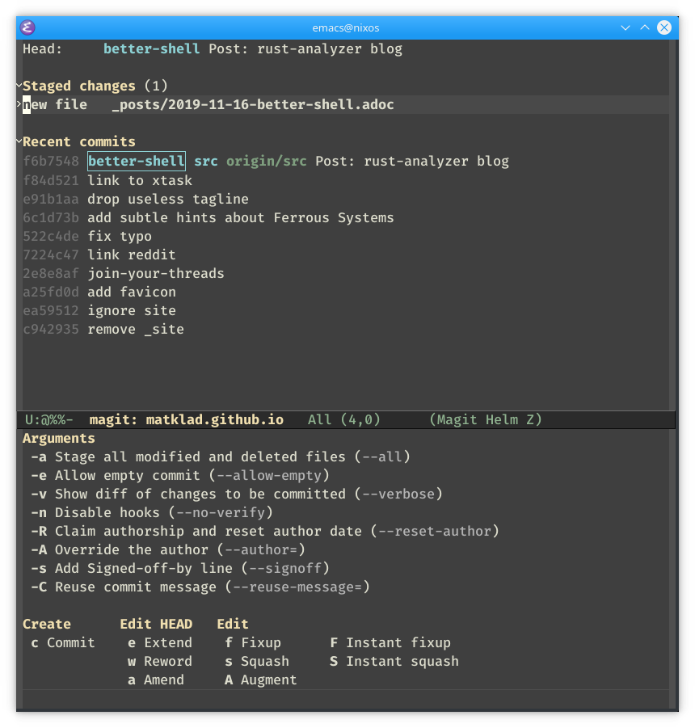
Task: Click the origin/src remote branch label
Action: click(x=267, y=161)
